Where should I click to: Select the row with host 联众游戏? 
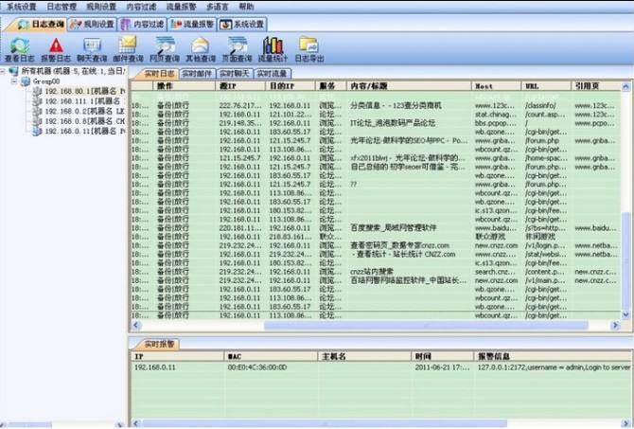click(376, 237)
